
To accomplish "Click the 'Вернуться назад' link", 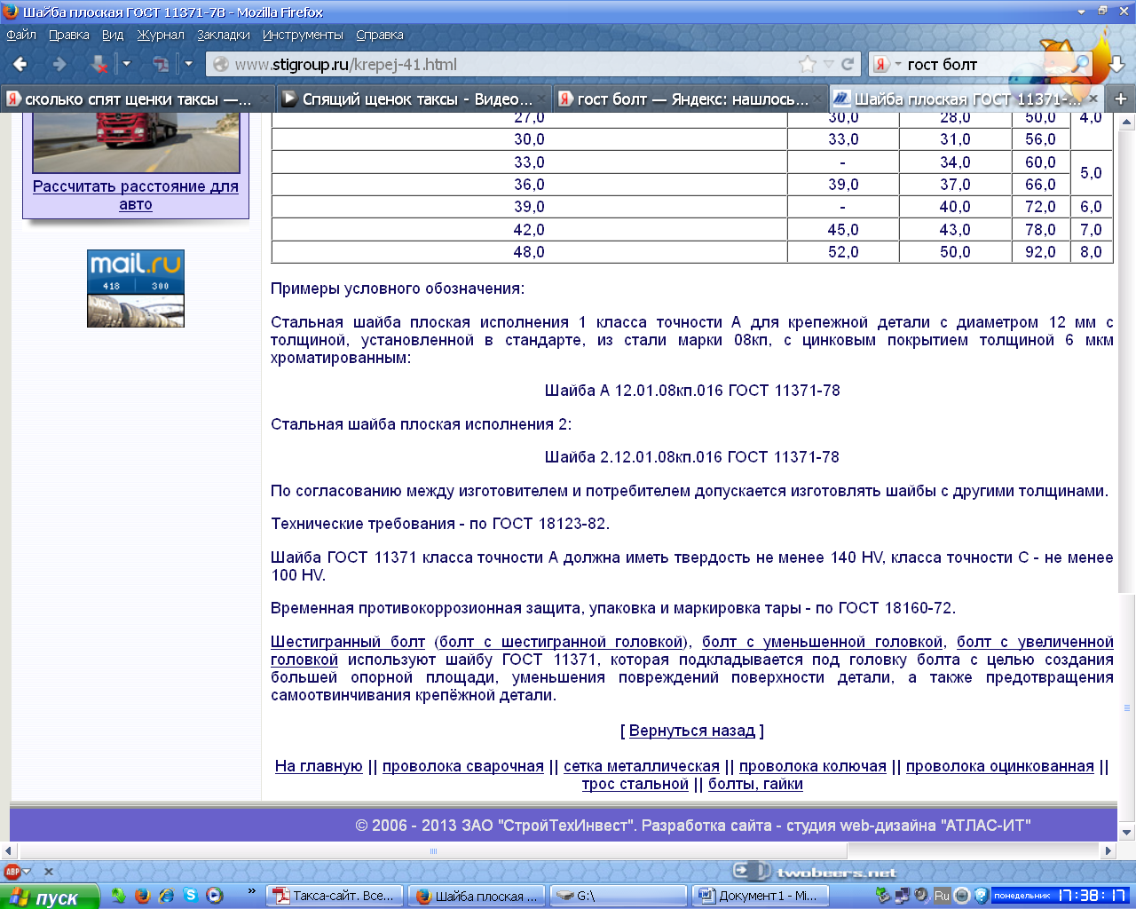I will pyautogui.click(x=692, y=731).
